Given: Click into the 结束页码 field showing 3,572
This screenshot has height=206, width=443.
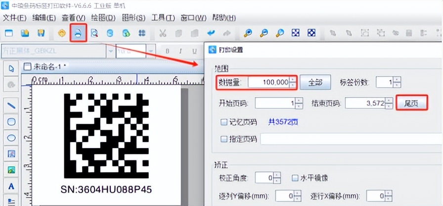Looking at the screenshot, I should coord(366,103).
